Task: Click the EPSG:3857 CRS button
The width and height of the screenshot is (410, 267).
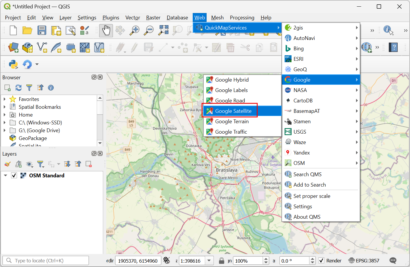Action: tap(364, 261)
